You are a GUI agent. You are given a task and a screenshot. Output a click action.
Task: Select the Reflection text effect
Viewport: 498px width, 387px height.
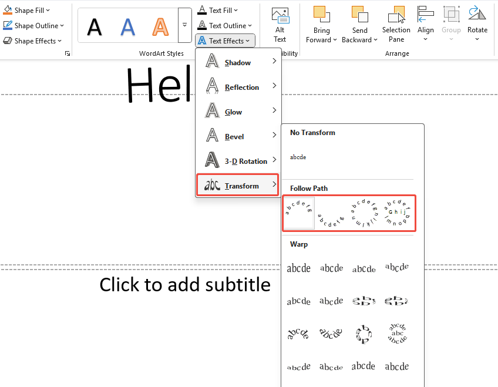click(241, 87)
